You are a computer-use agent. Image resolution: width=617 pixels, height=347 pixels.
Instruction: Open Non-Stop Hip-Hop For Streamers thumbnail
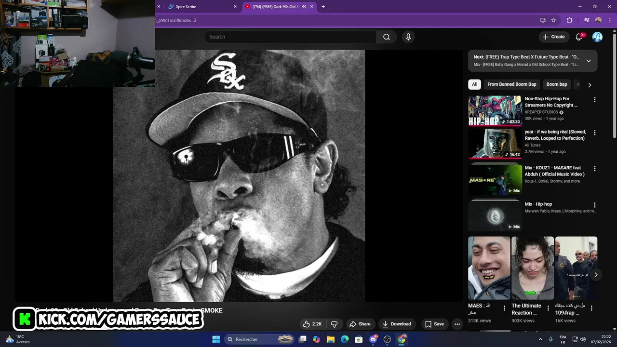(x=495, y=110)
